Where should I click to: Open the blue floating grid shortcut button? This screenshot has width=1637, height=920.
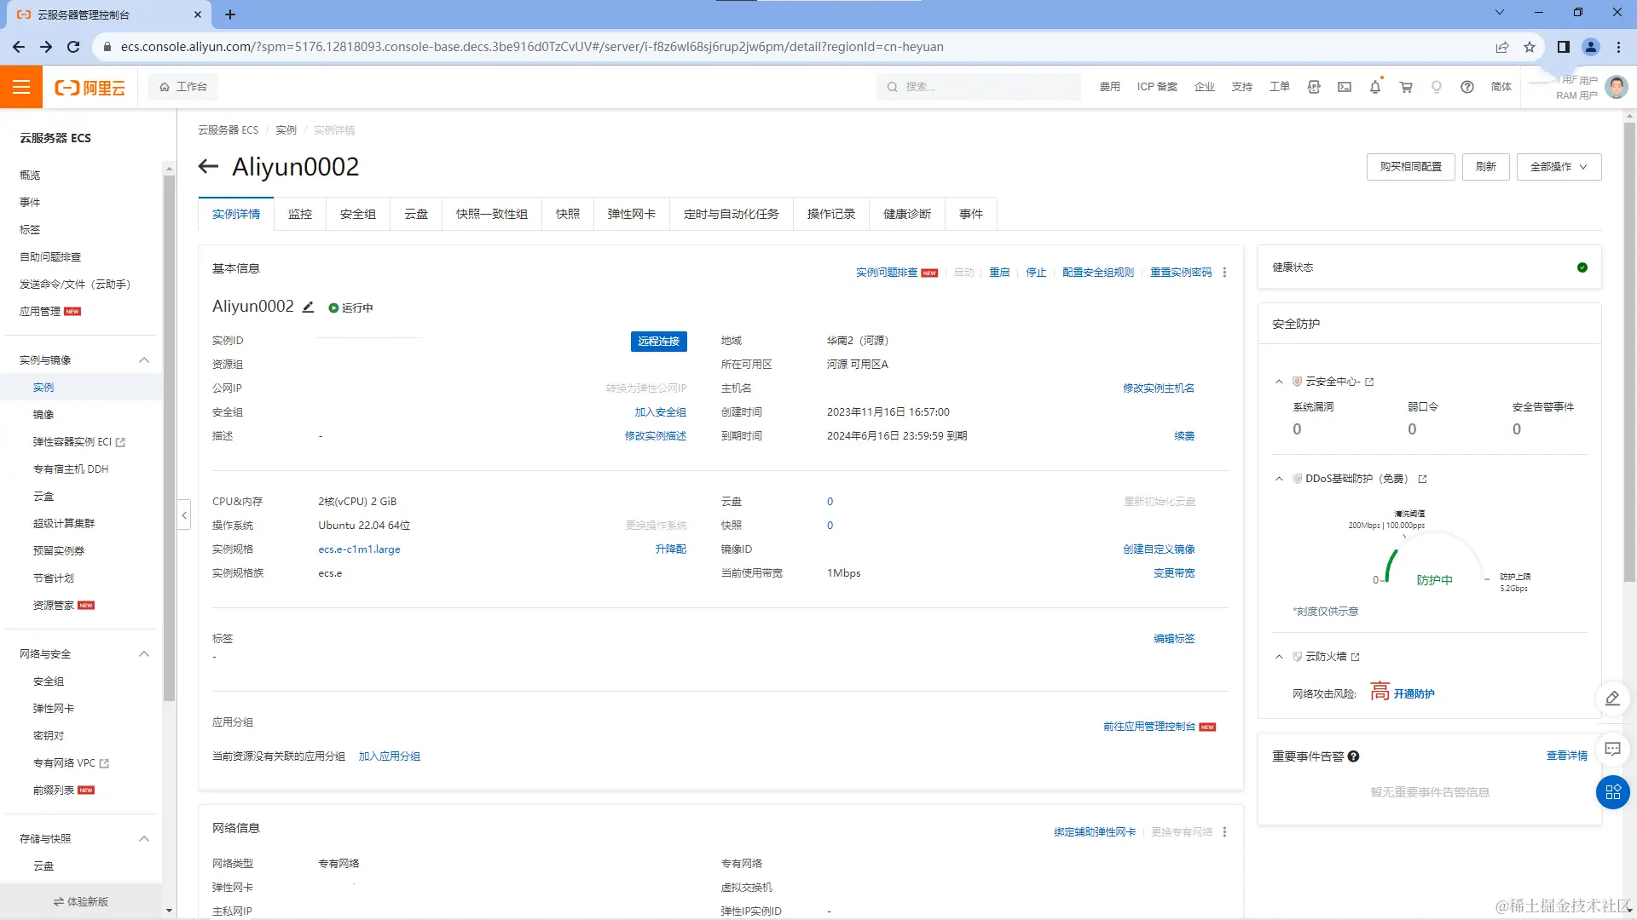pyautogui.click(x=1612, y=792)
